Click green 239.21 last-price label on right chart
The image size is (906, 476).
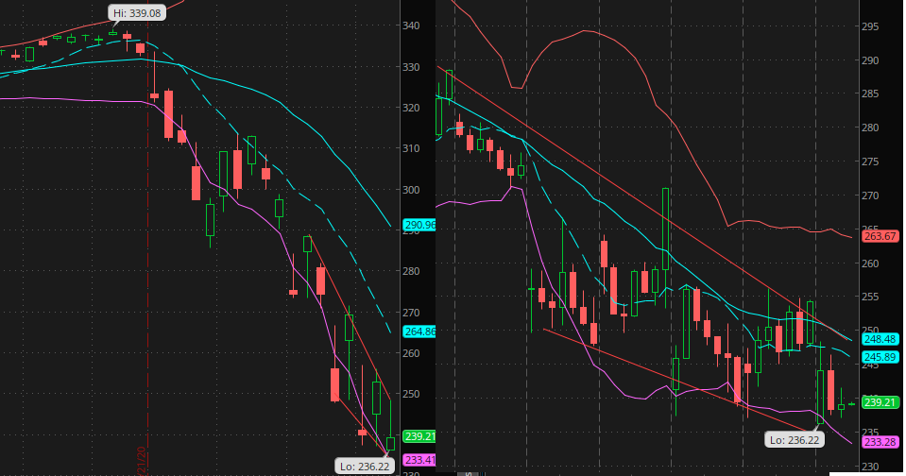880,401
